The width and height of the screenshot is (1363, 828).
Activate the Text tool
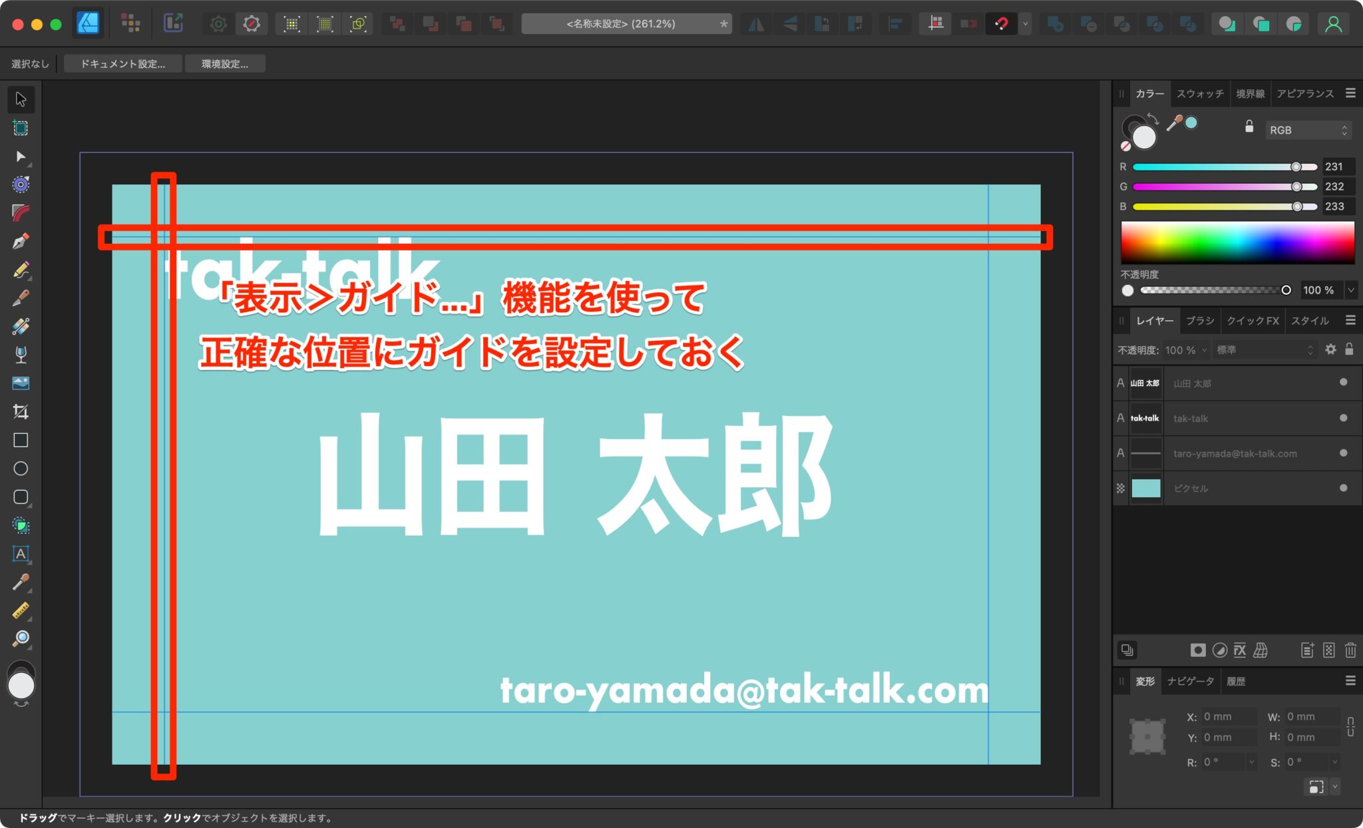point(22,554)
